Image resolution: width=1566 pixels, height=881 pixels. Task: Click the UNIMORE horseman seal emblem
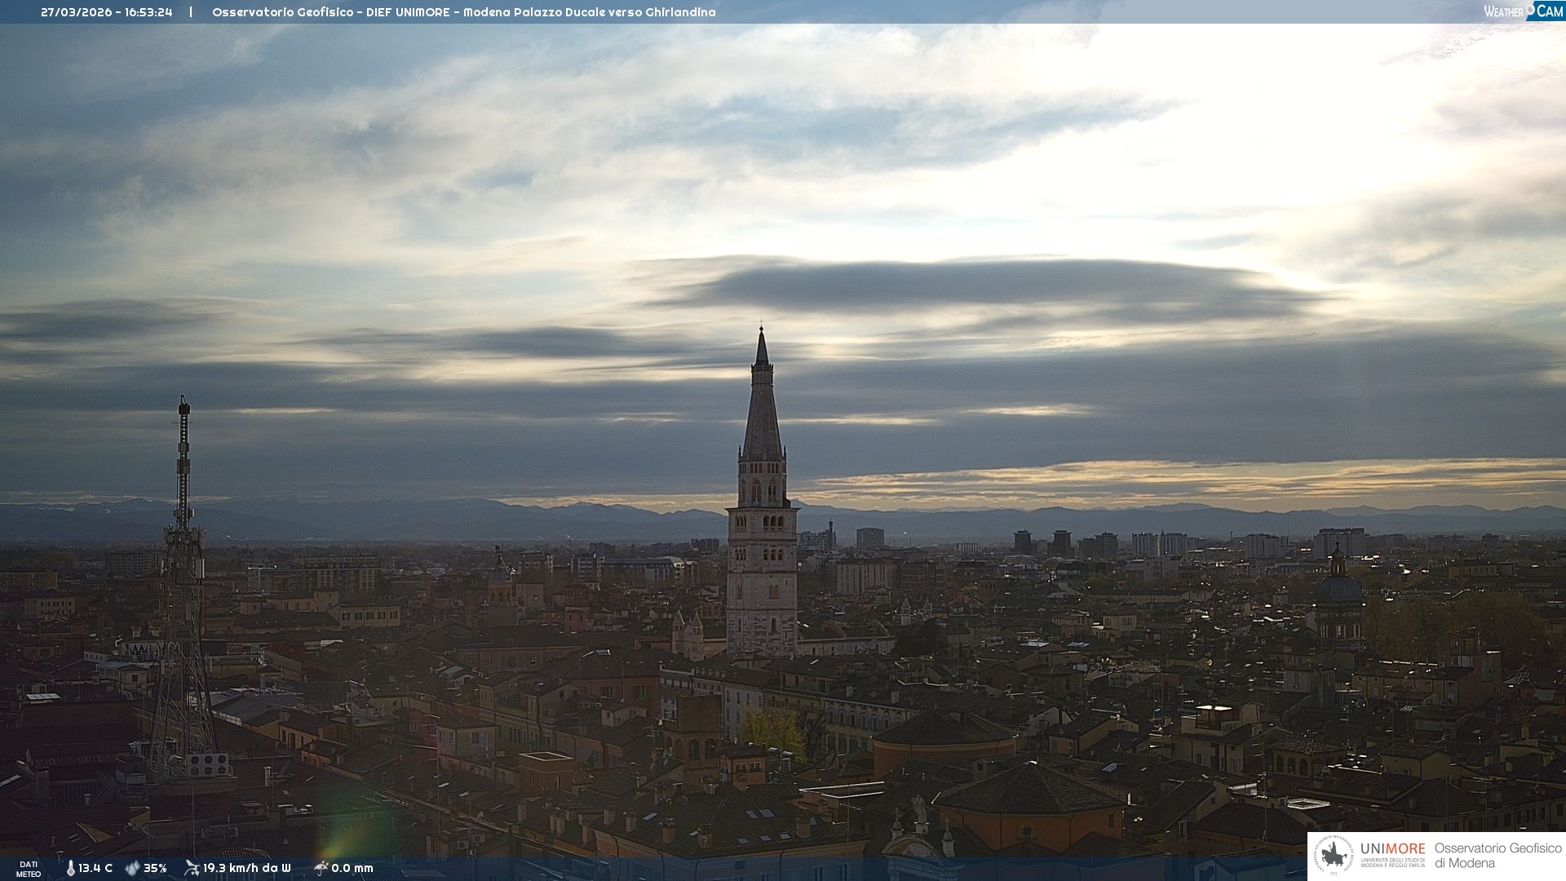click(1334, 856)
